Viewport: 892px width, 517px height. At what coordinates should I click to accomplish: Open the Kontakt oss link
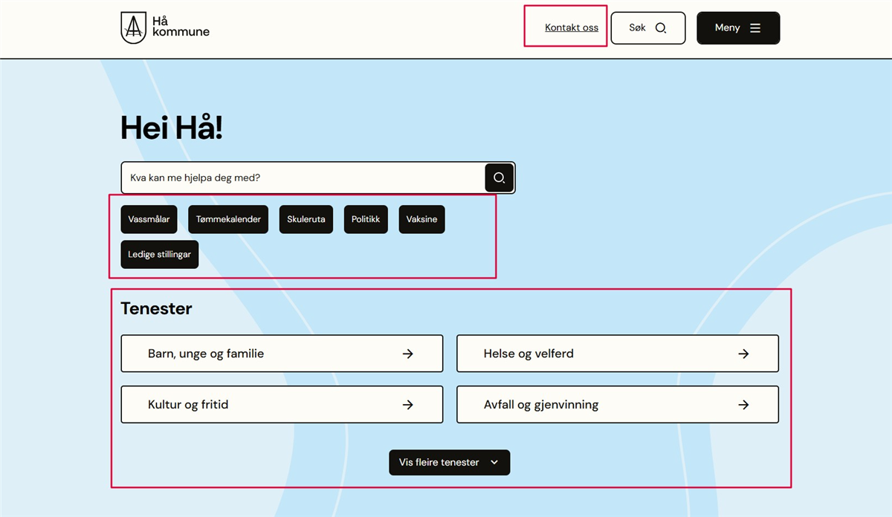(x=571, y=28)
